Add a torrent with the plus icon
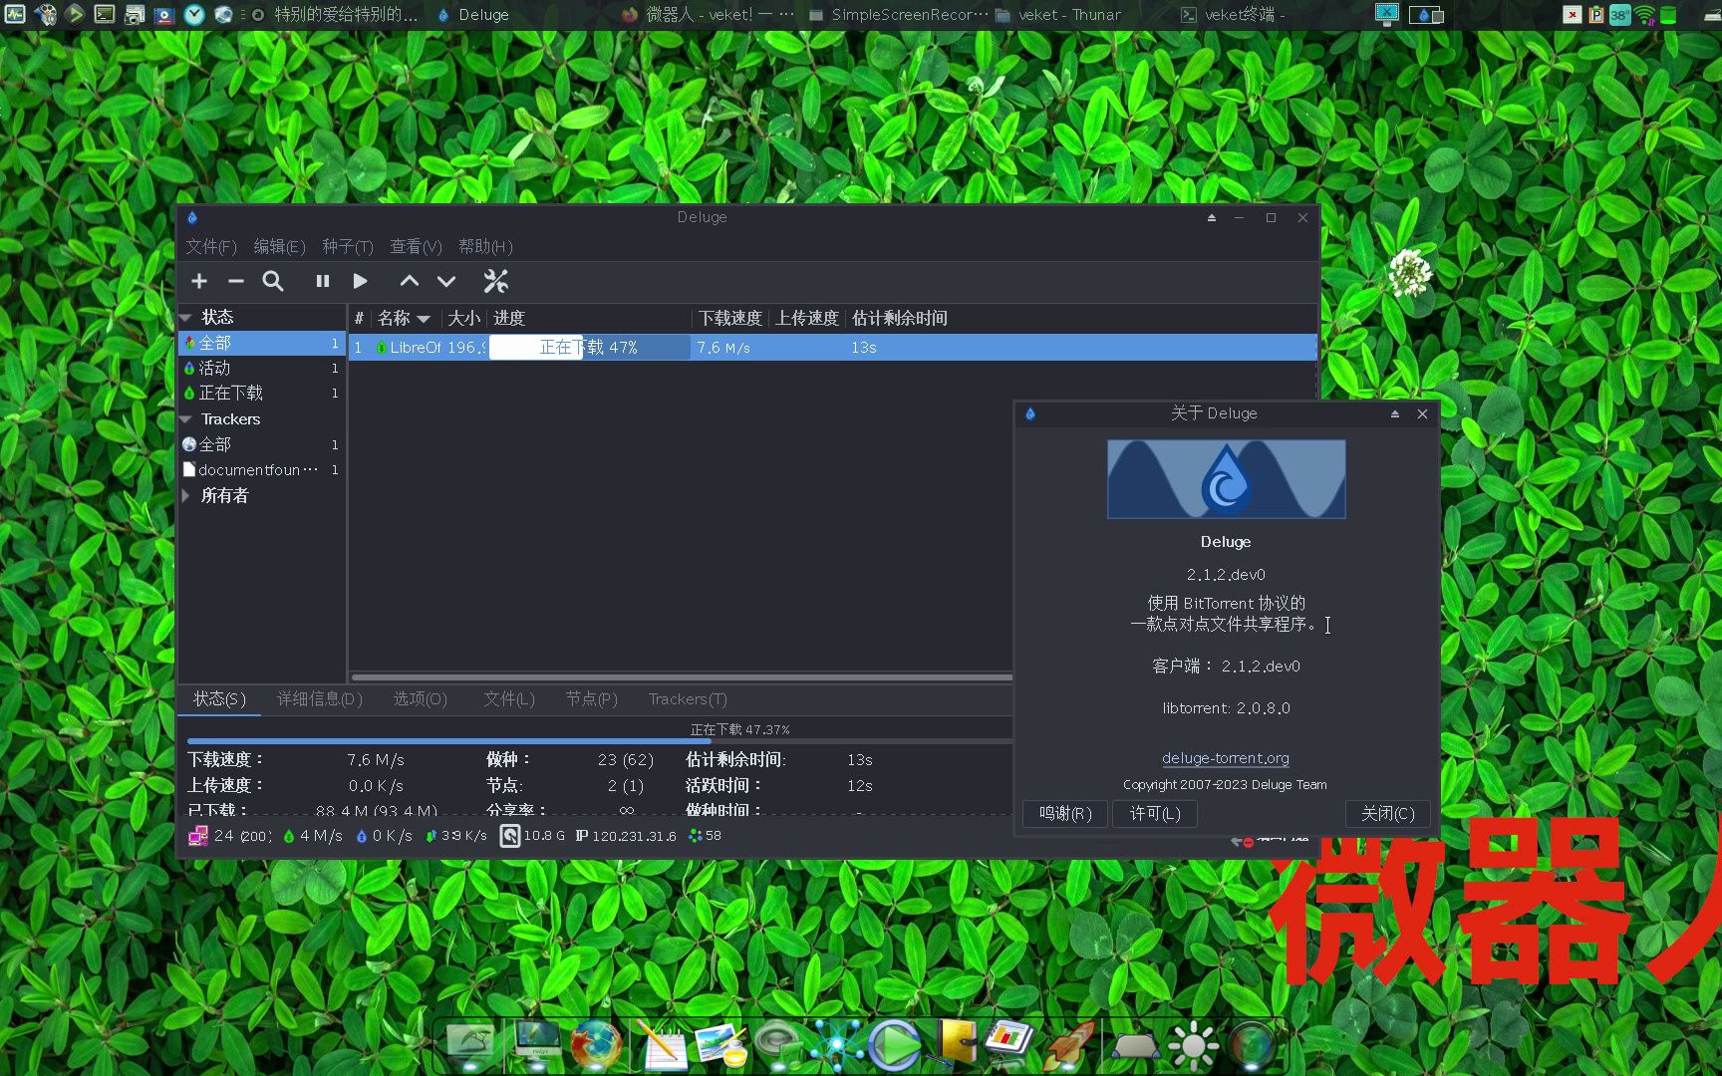The image size is (1722, 1076). pos(199,282)
